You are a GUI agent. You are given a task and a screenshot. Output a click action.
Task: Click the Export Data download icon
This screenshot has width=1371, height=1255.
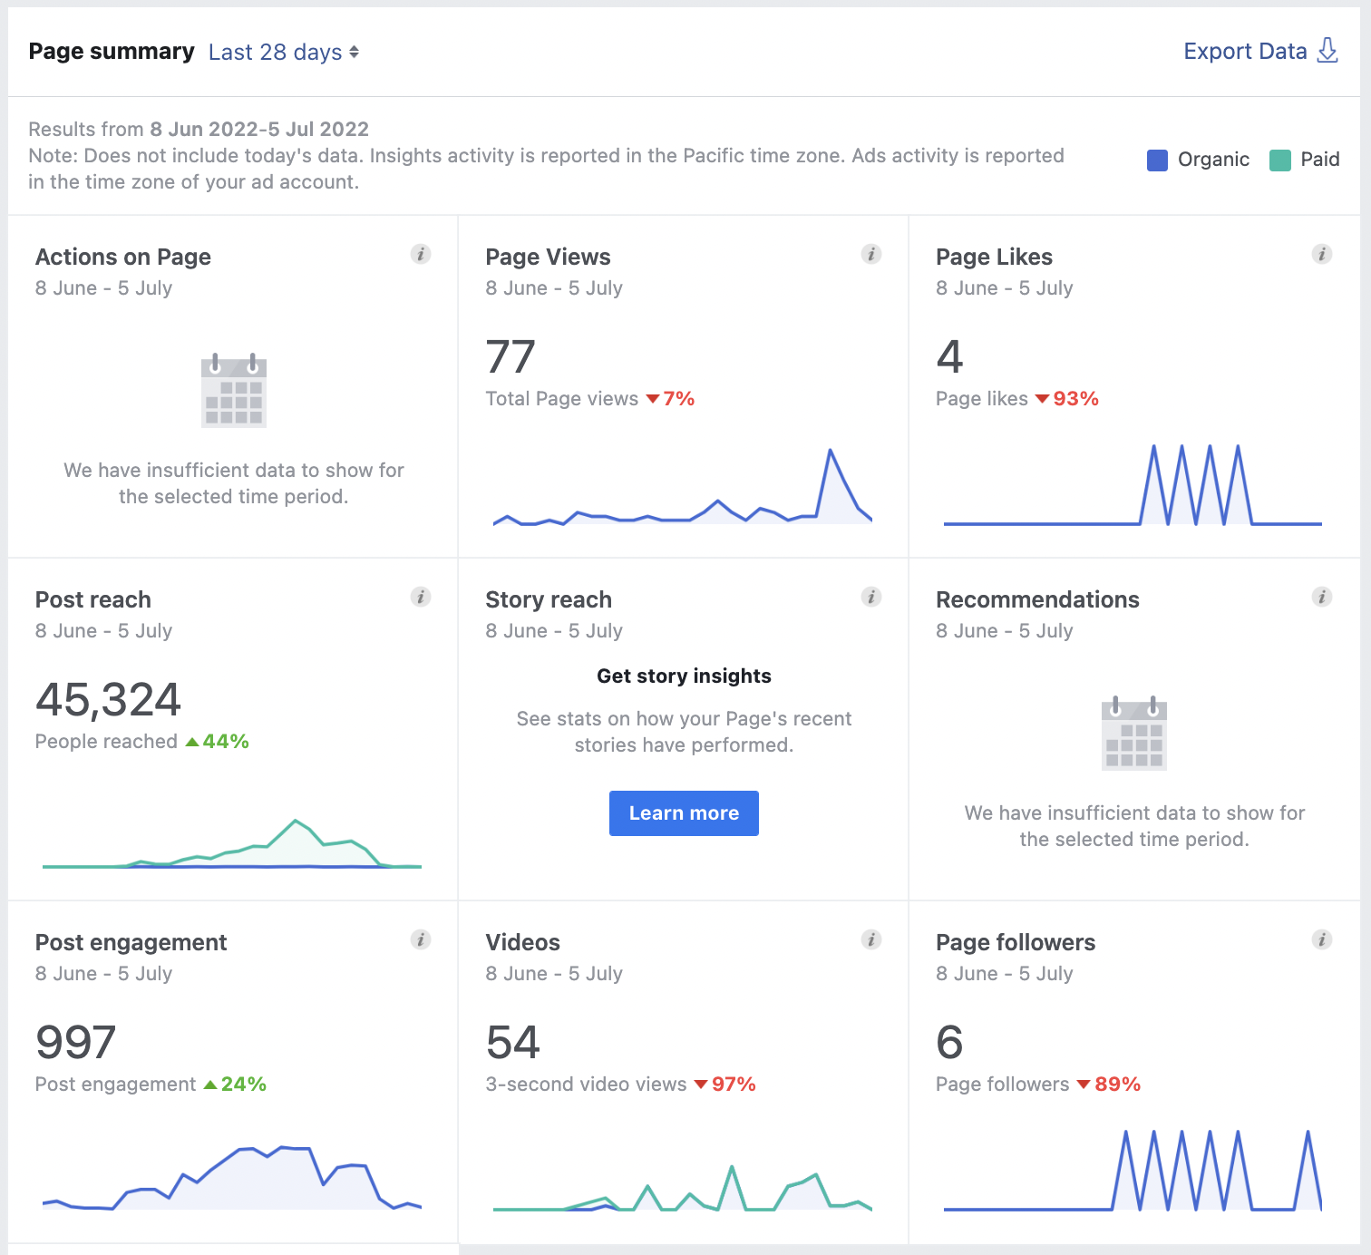pos(1327,51)
